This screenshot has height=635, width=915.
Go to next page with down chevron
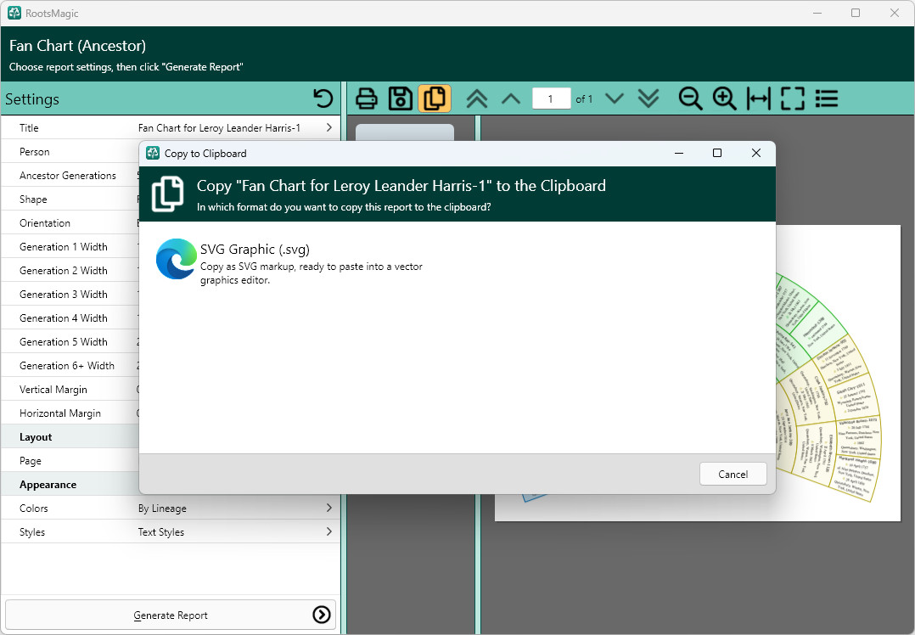click(615, 98)
